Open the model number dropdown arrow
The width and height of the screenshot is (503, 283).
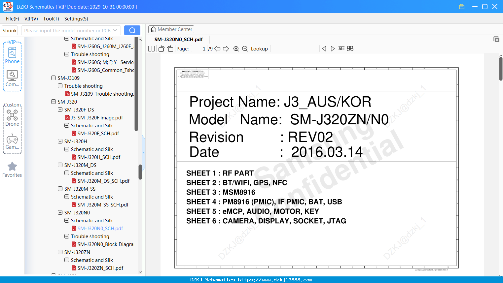click(x=115, y=30)
